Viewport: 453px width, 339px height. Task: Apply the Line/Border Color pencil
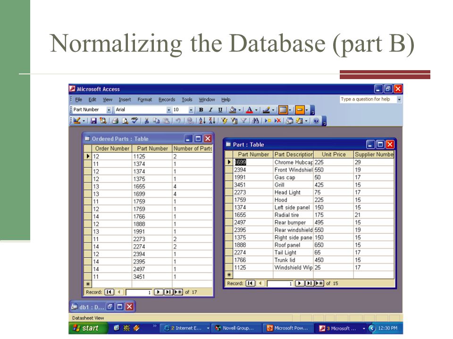click(x=266, y=110)
